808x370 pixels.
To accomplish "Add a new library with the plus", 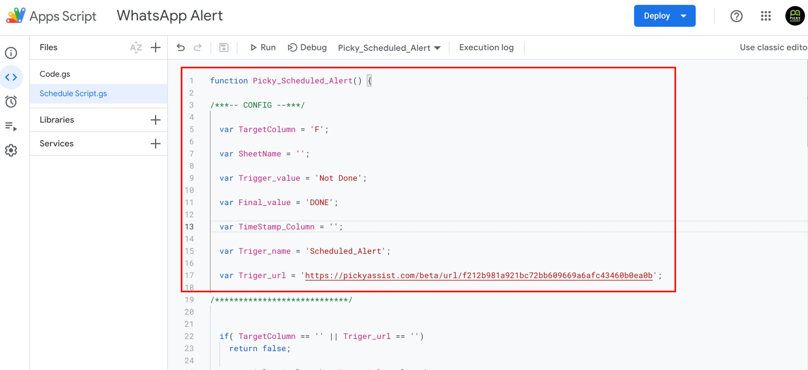I will pyautogui.click(x=155, y=120).
